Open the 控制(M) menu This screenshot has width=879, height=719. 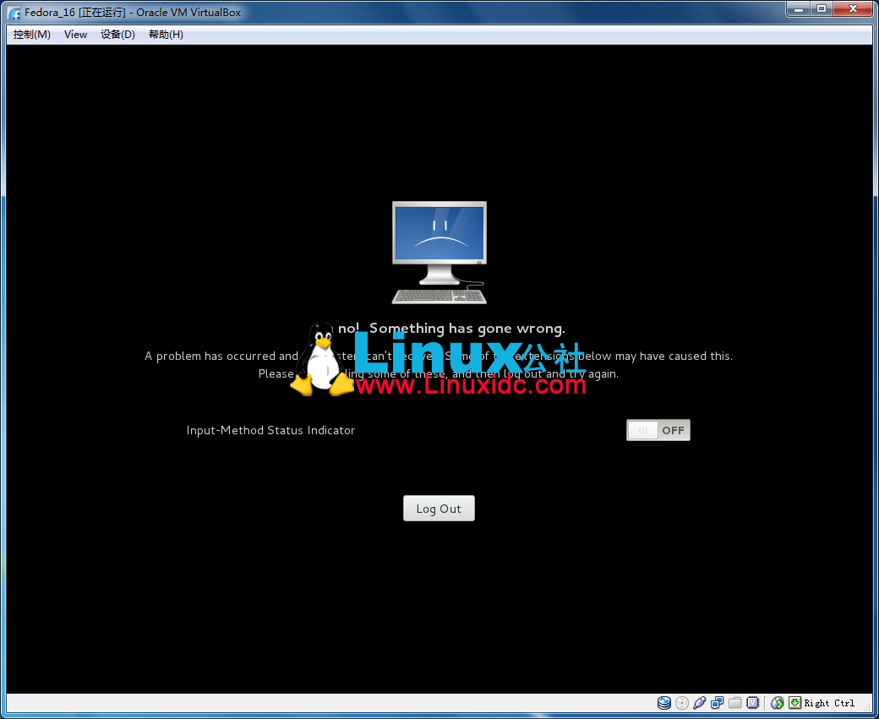click(30, 35)
